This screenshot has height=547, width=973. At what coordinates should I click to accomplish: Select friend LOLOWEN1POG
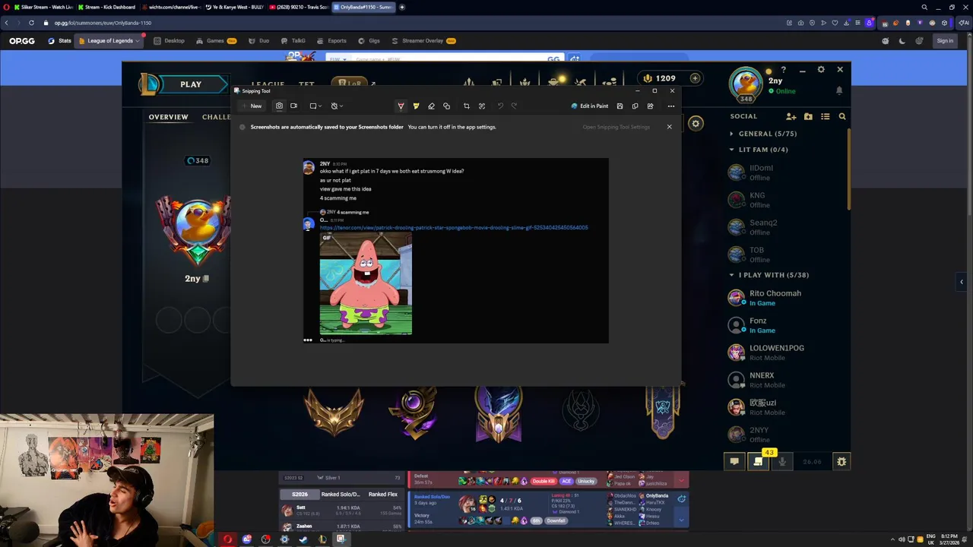[x=787, y=353]
